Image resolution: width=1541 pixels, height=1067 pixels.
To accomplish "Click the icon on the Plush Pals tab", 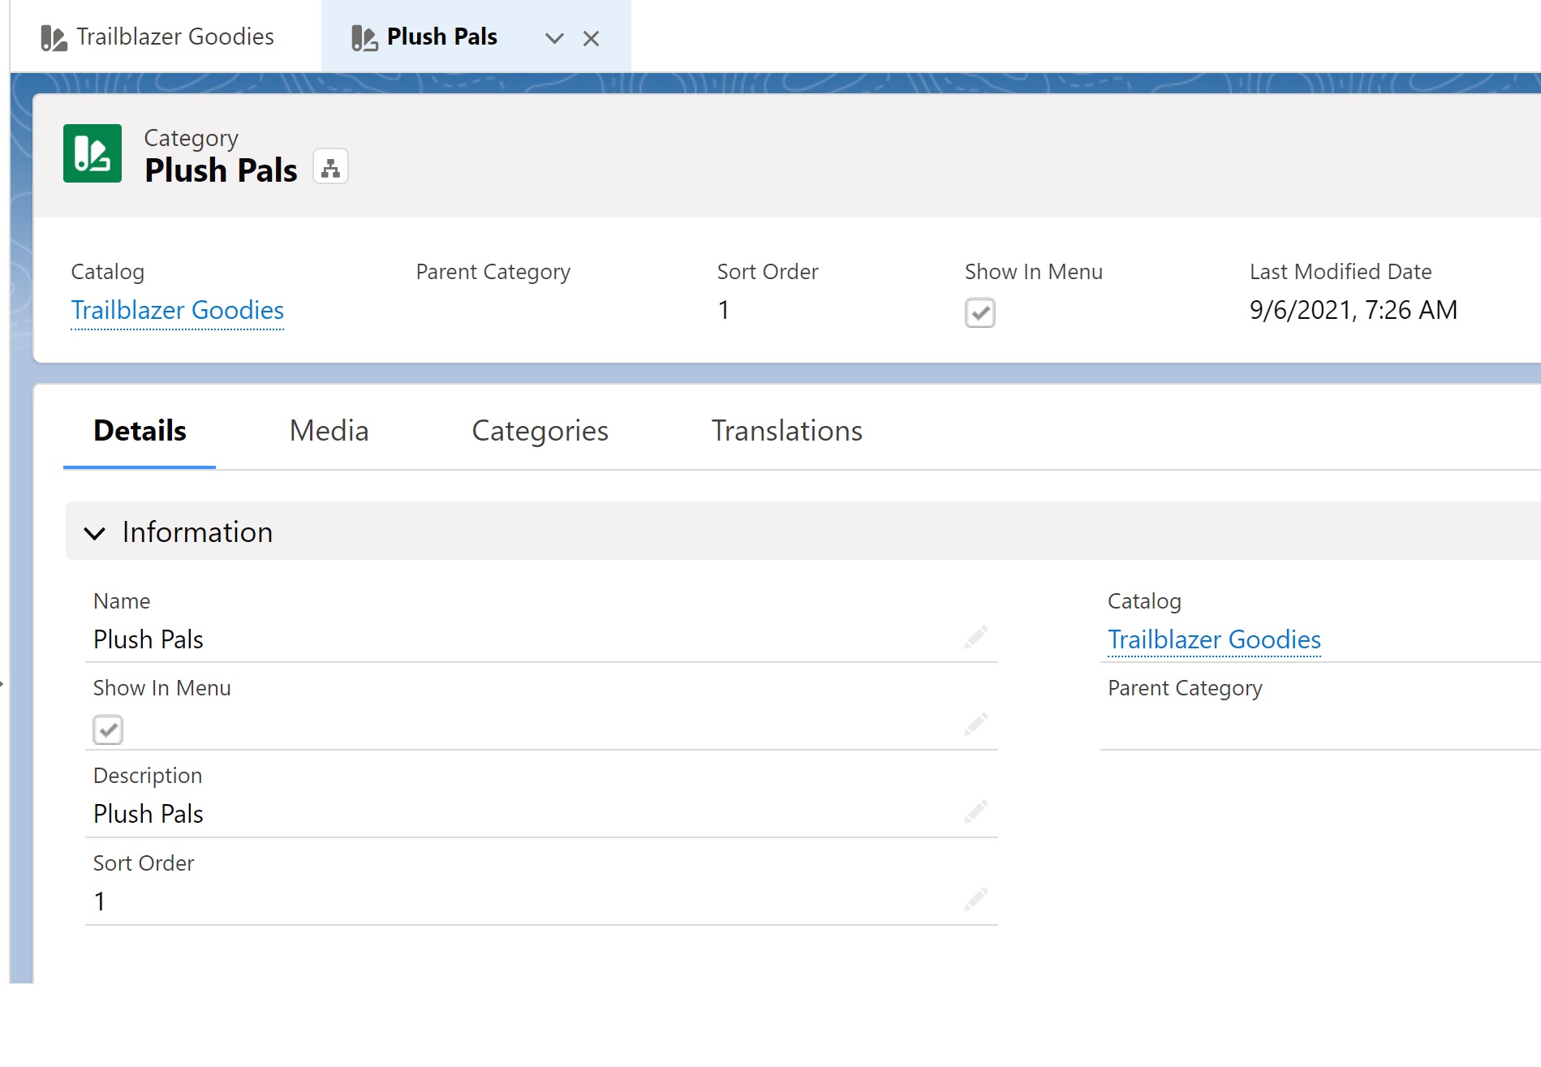I will pyautogui.click(x=364, y=37).
